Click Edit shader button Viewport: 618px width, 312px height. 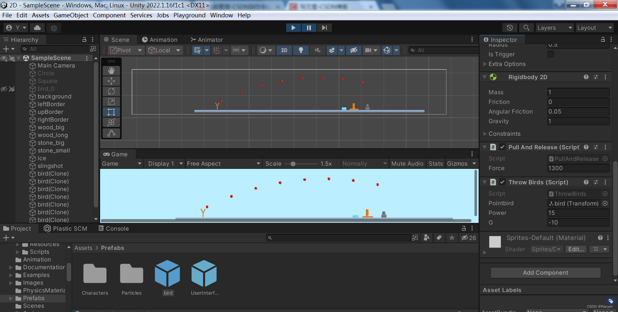pyautogui.click(x=576, y=249)
